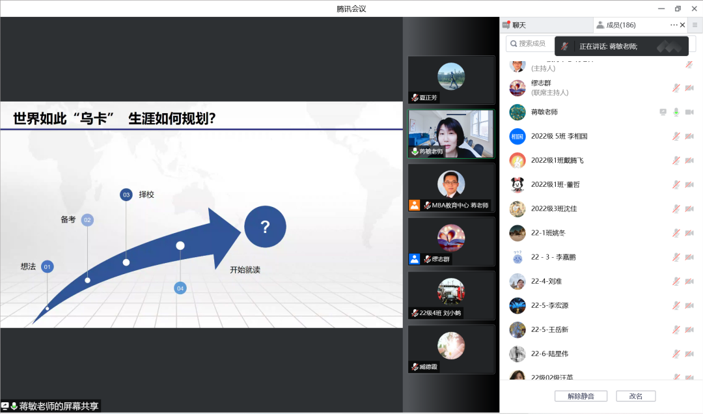Select the 臧德霞 video tile
This screenshot has width=703, height=414.
click(x=451, y=349)
